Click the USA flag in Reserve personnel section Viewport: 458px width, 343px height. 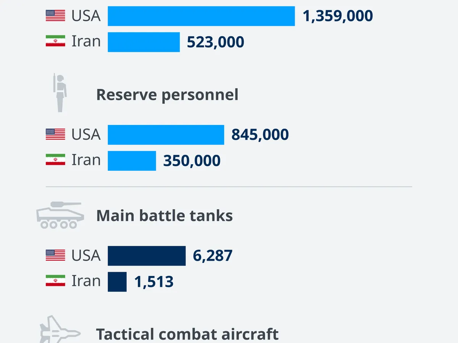coord(55,134)
